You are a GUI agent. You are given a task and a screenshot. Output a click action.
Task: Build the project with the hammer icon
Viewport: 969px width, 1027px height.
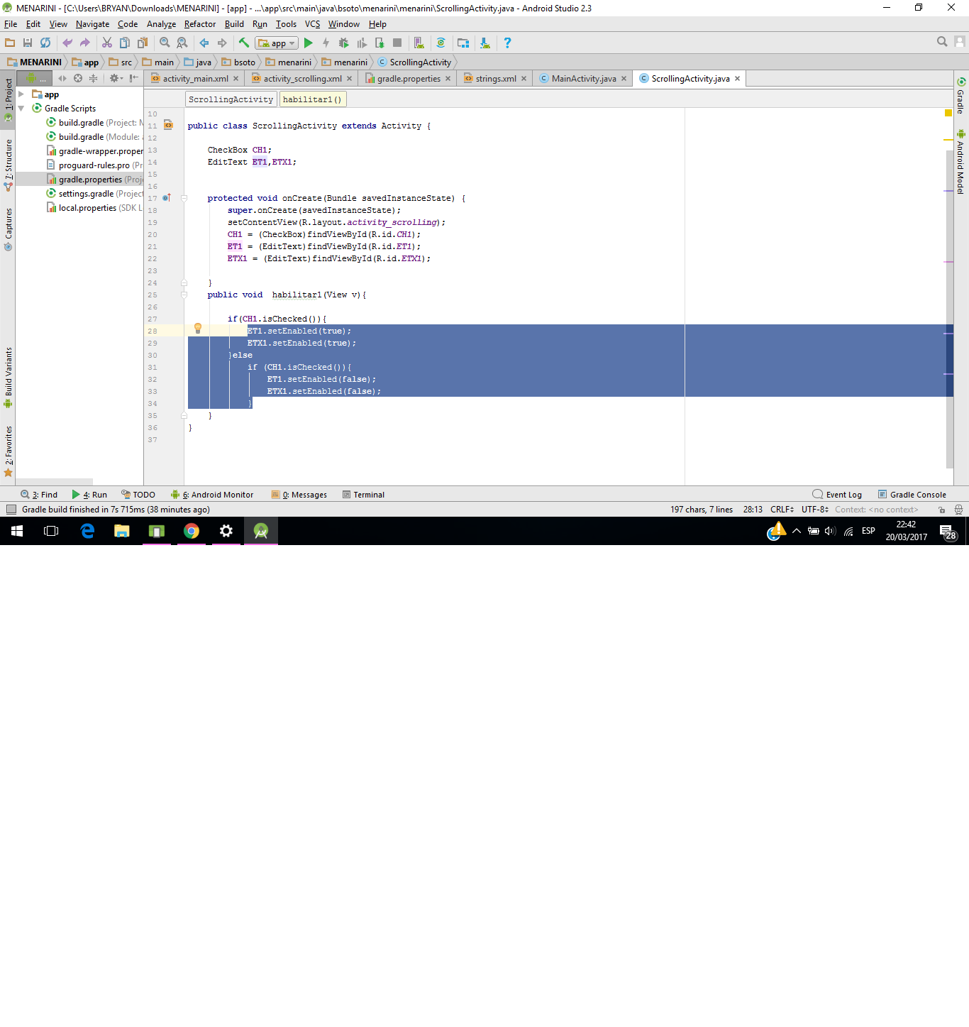tap(244, 43)
